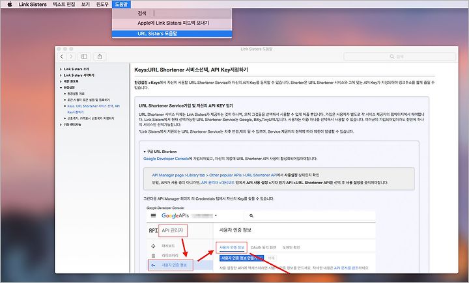
Task: Open the Apple menu
Action: (x=10, y=4)
